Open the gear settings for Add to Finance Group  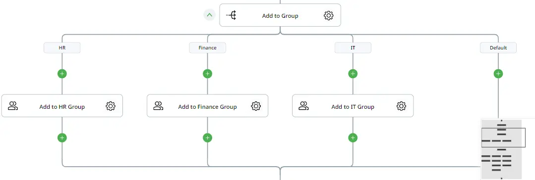(x=256, y=106)
